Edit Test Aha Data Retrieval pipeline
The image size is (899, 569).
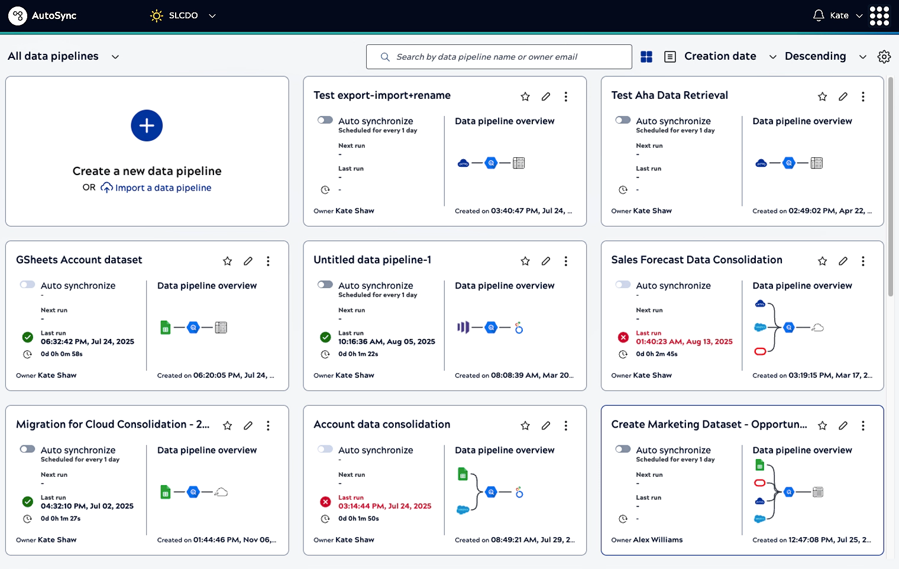(x=843, y=96)
